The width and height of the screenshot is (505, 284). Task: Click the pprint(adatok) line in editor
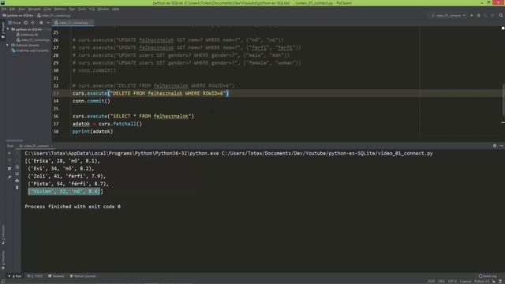click(x=92, y=132)
